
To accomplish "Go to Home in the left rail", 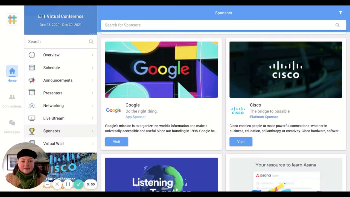I will coord(12,74).
